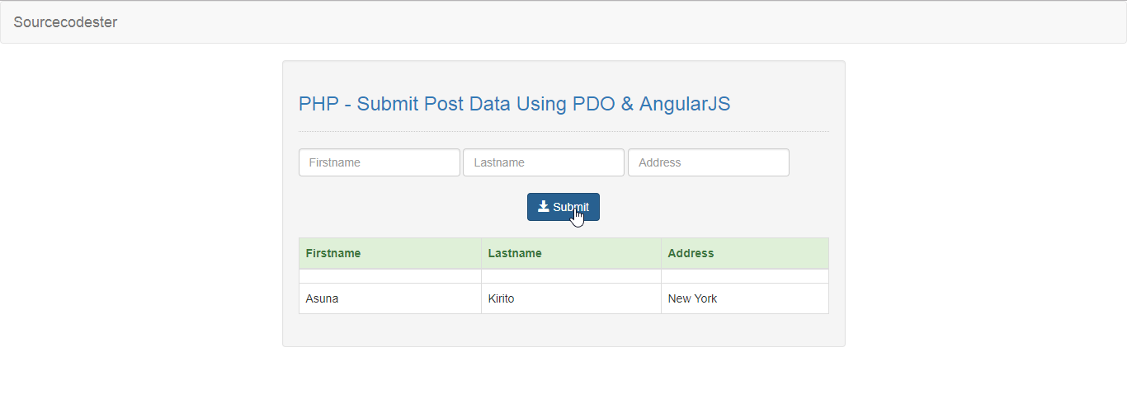Focus the Address input field
The width and height of the screenshot is (1127, 418).
709,162
